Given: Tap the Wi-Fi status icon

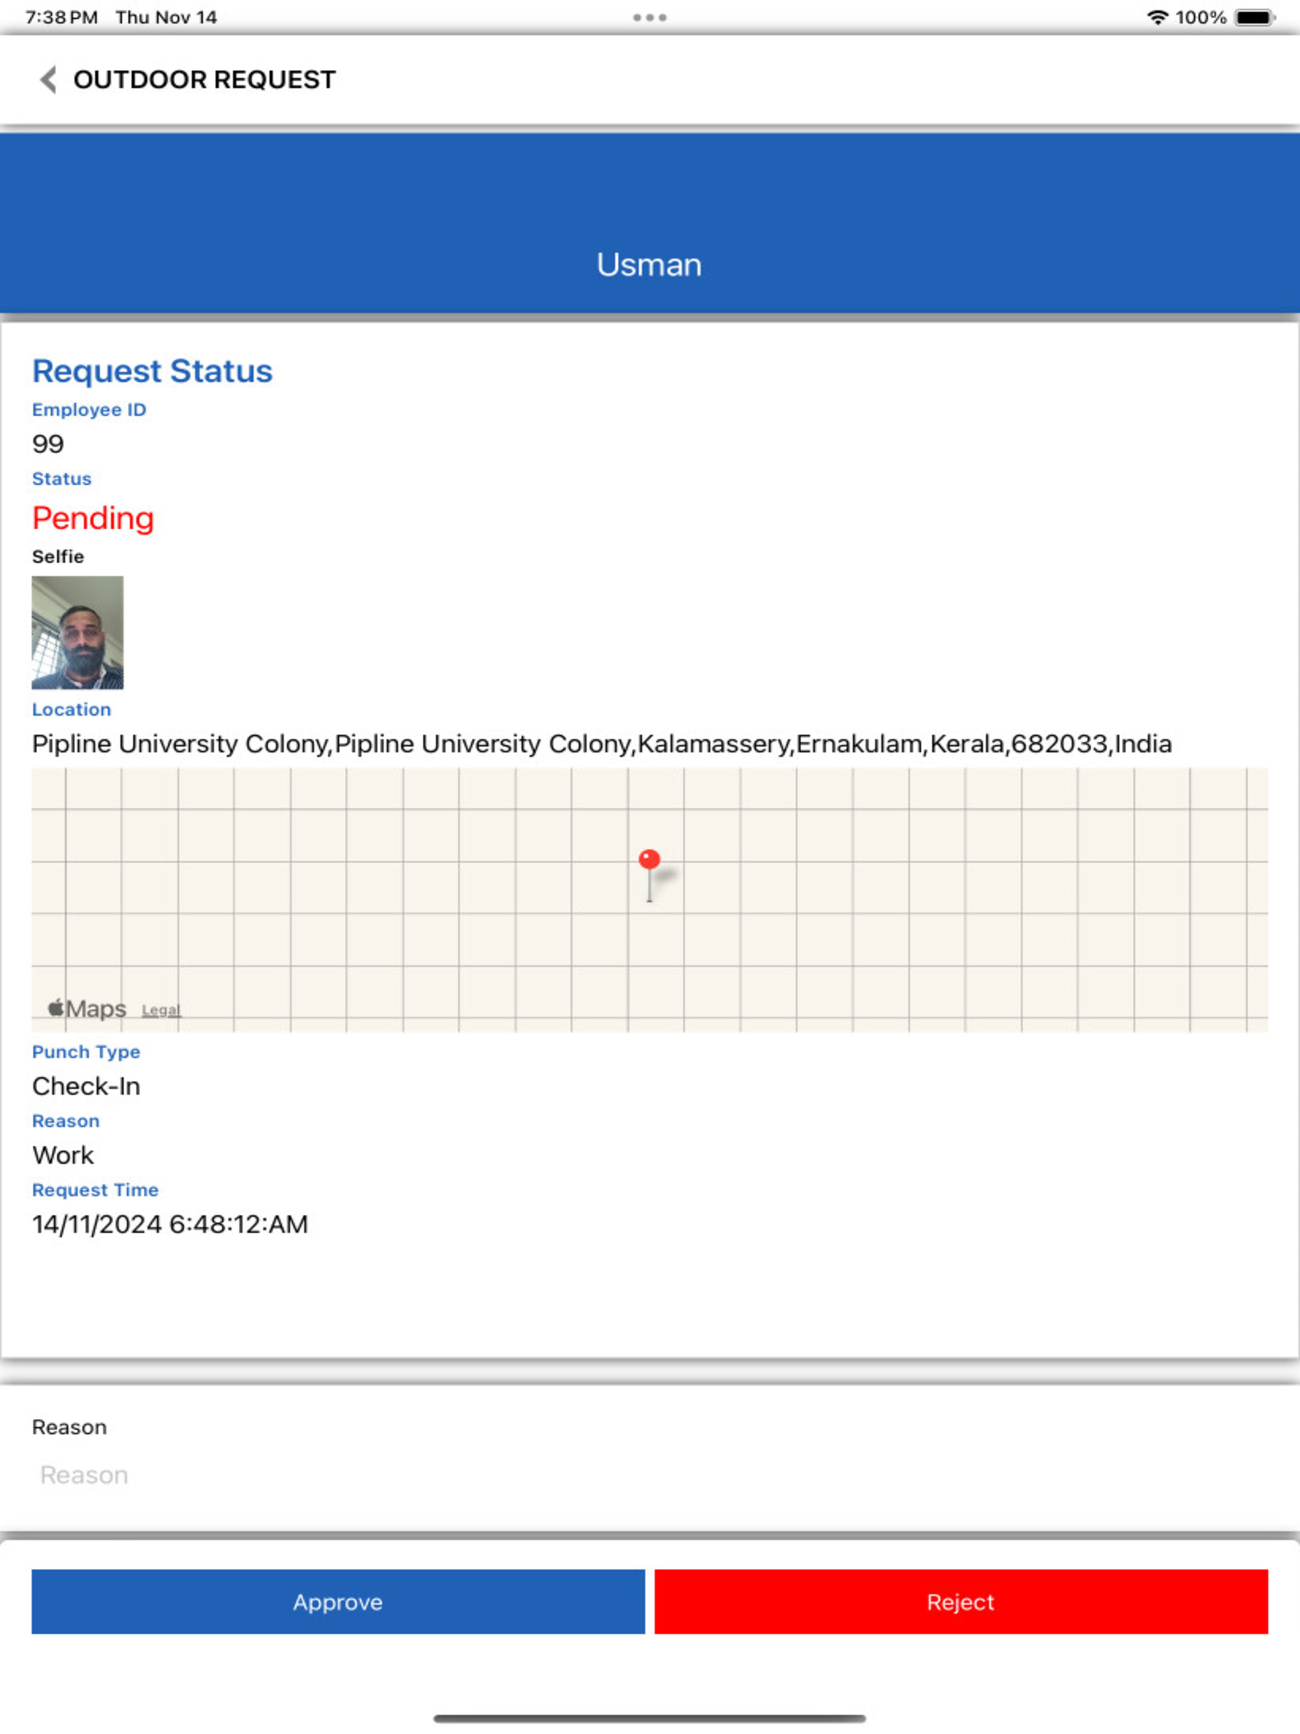Looking at the screenshot, I should (1158, 17).
